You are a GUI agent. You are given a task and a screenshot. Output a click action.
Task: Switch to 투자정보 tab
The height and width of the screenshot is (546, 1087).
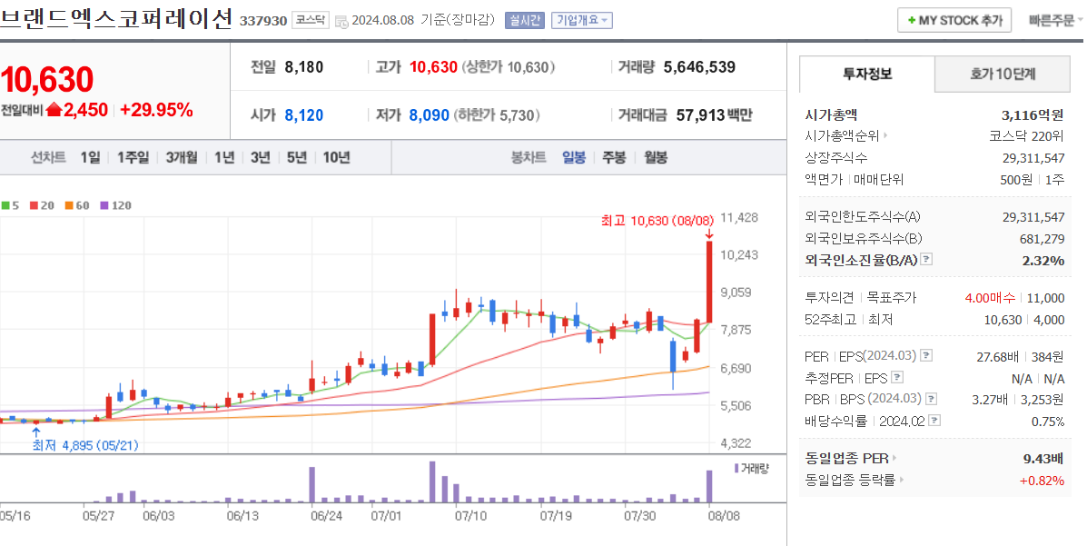click(867, 74)
